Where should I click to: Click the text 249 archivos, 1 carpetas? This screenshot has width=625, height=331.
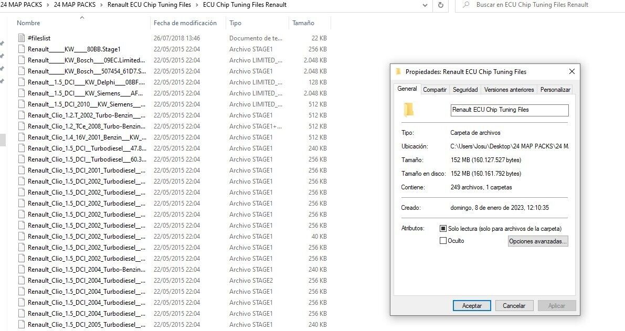(x=481, y=187)
